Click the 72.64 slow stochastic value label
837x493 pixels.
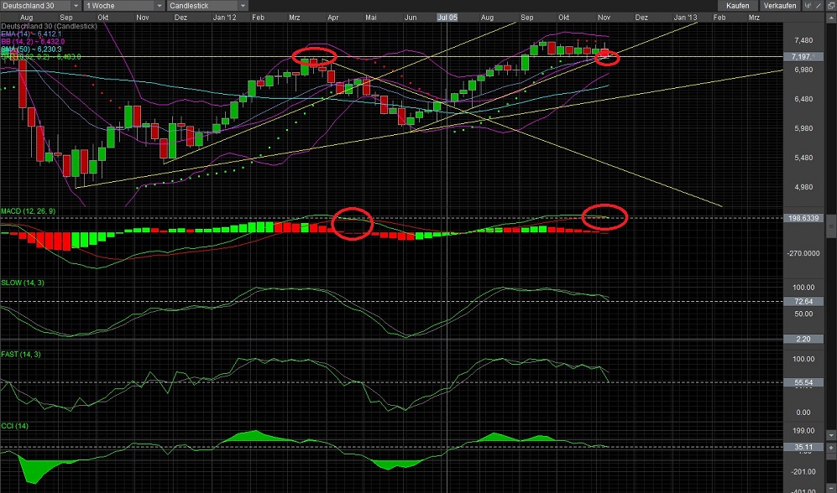click(803, 301)
